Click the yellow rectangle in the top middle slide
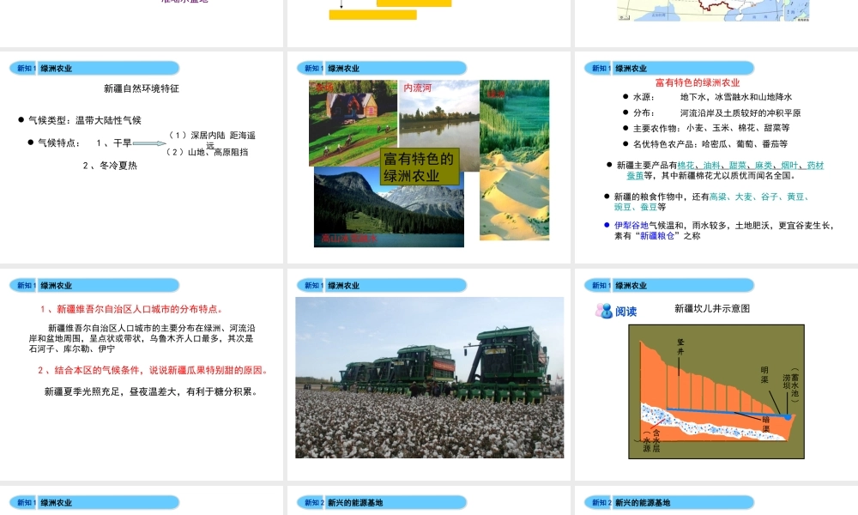The image size is (858, 515). point(372,15)
